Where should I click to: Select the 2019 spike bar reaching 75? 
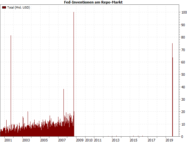(172, 90)
